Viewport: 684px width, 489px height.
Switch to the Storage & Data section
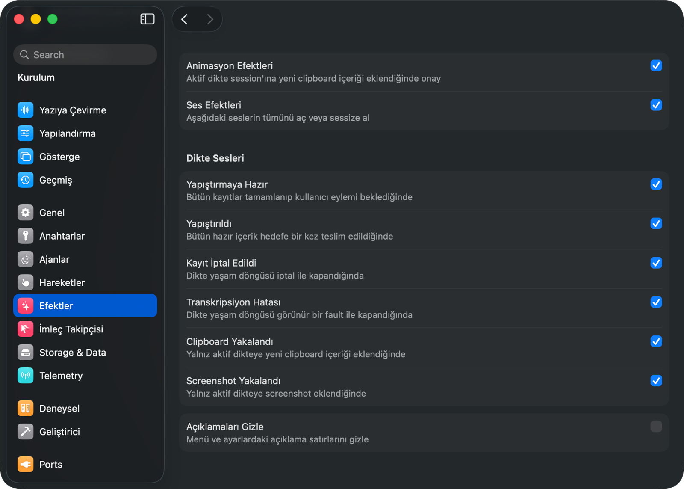(x=85, y=353)
